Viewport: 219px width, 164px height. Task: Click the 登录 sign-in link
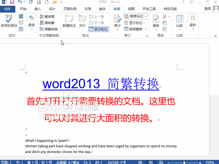pos(208,9)
